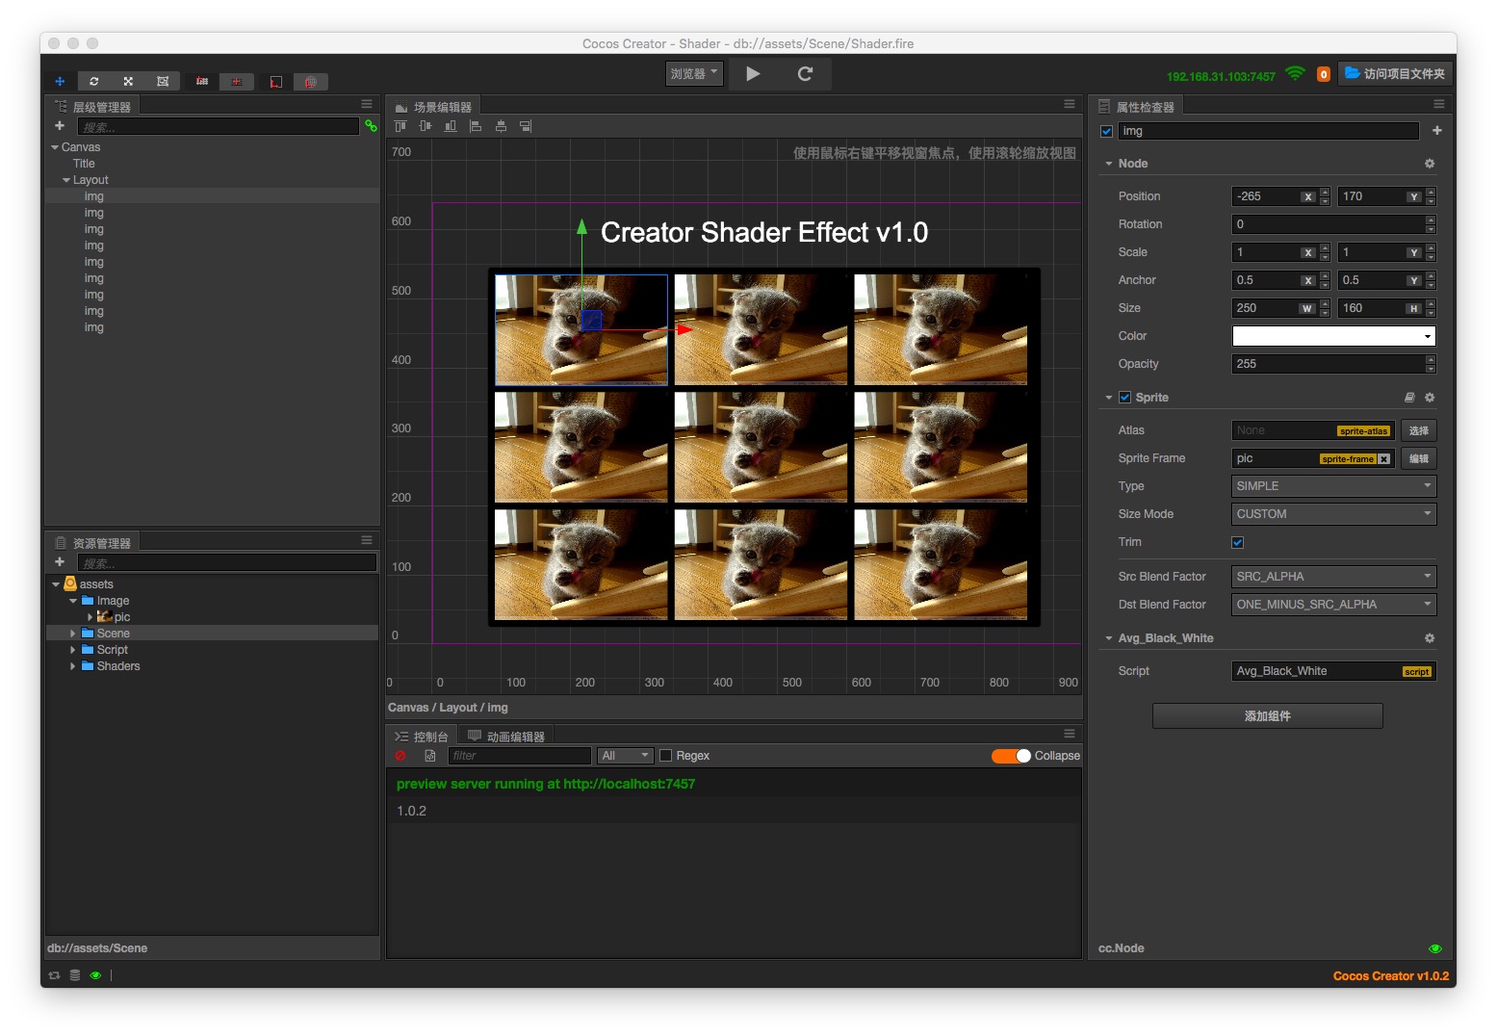Switch gizmo to center position mode
The width and height of the screenshot is (1497, 1036).
237,82
